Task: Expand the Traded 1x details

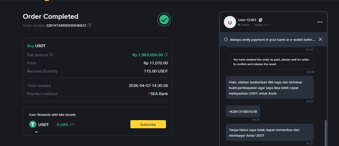Action: tap(262, 25)
